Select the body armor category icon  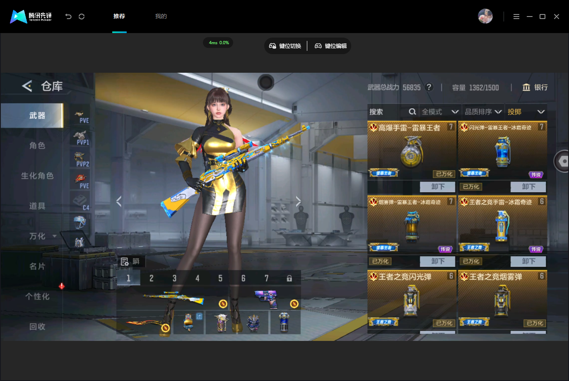click(80, 242)
